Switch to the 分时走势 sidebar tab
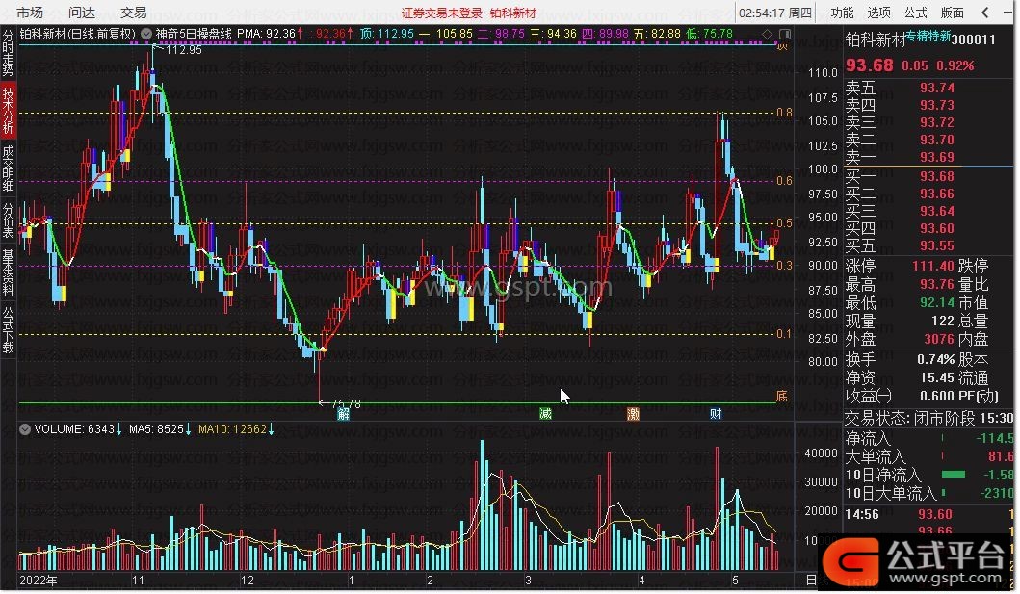The width and height of the screenshot is (1020, 594). click(8, 53)
